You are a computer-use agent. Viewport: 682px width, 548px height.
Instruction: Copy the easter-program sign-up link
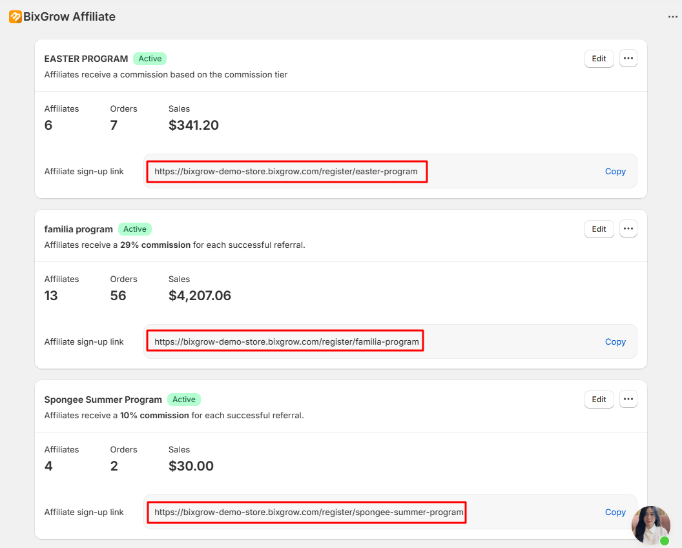pyautogui.click(x=615, y=172)
